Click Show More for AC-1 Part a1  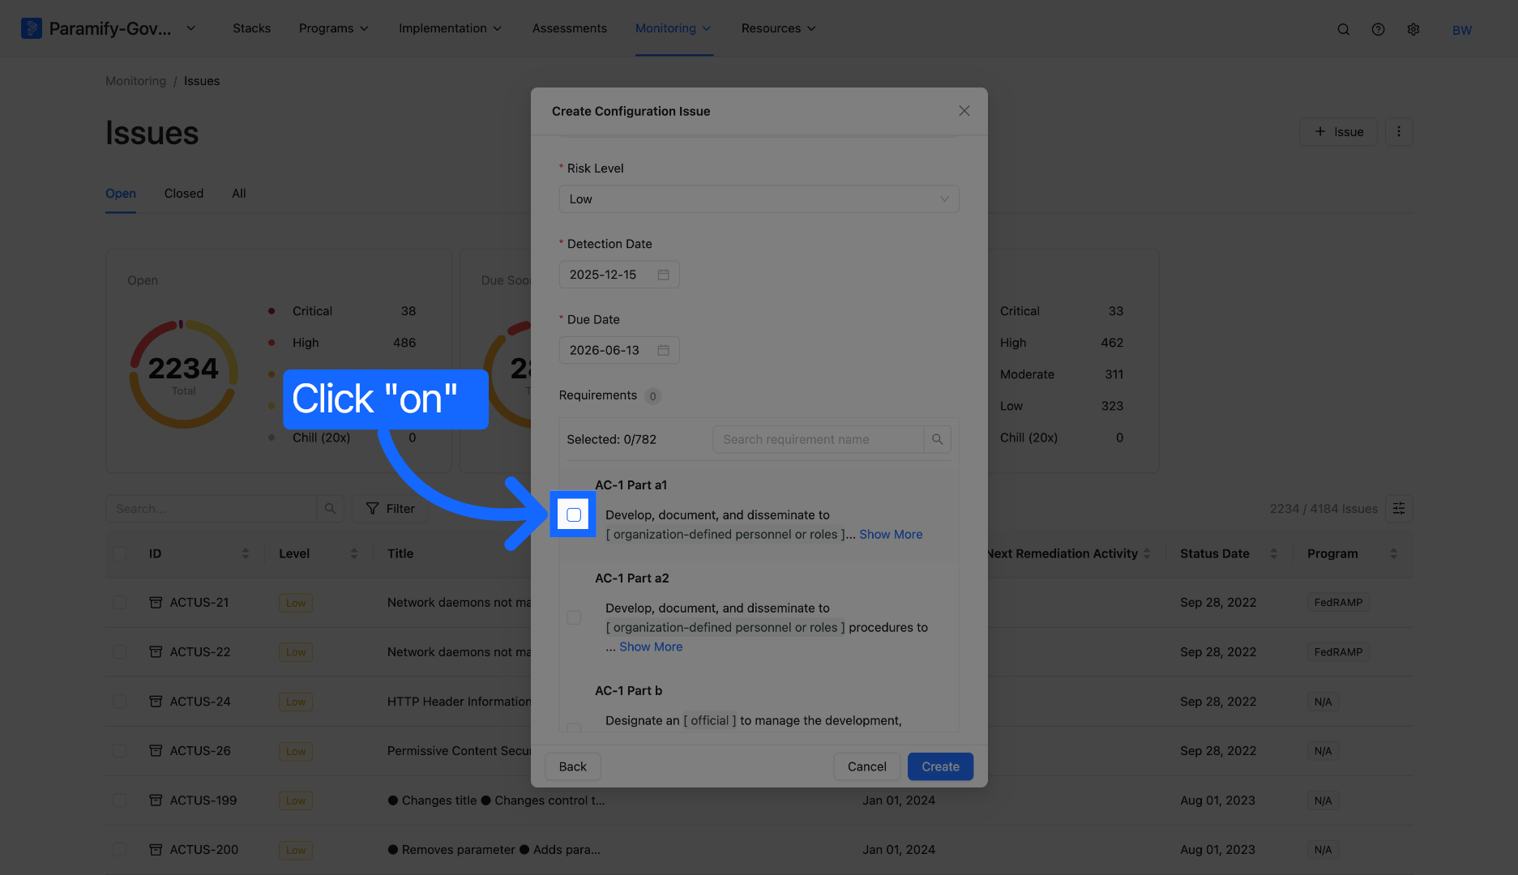tap(891, 535)
